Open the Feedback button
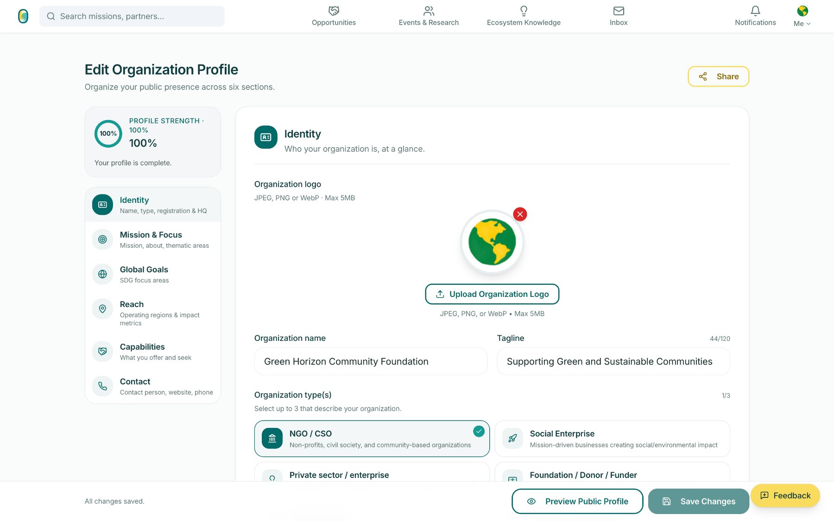 coord(785,496)
